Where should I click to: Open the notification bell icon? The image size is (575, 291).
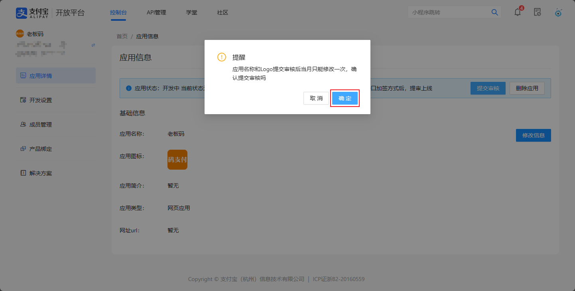[x=518, y=12]
